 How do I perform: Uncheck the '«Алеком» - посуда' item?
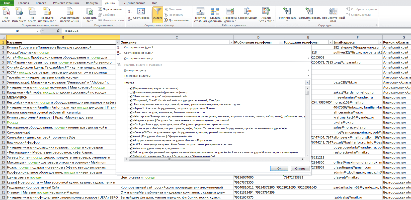(131, 112)
